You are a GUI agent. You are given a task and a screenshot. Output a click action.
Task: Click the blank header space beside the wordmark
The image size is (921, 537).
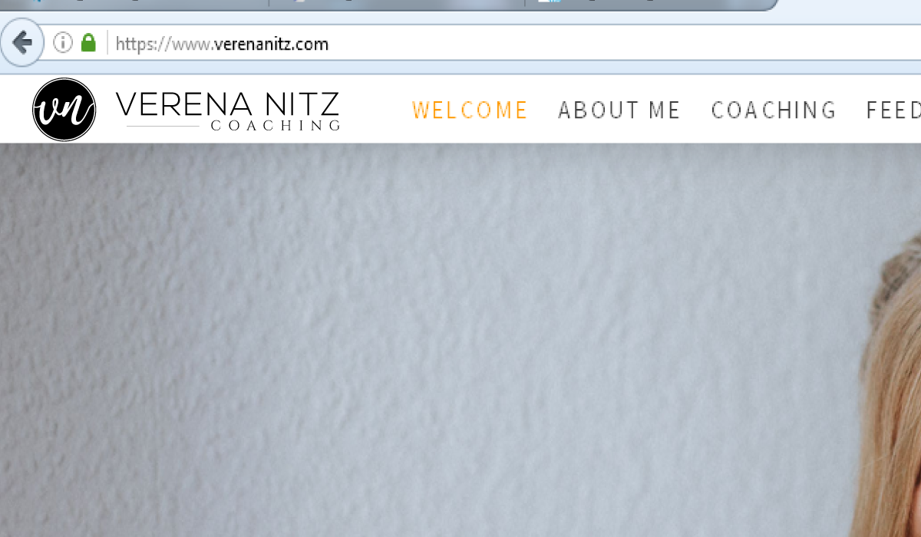coord(375,110)
